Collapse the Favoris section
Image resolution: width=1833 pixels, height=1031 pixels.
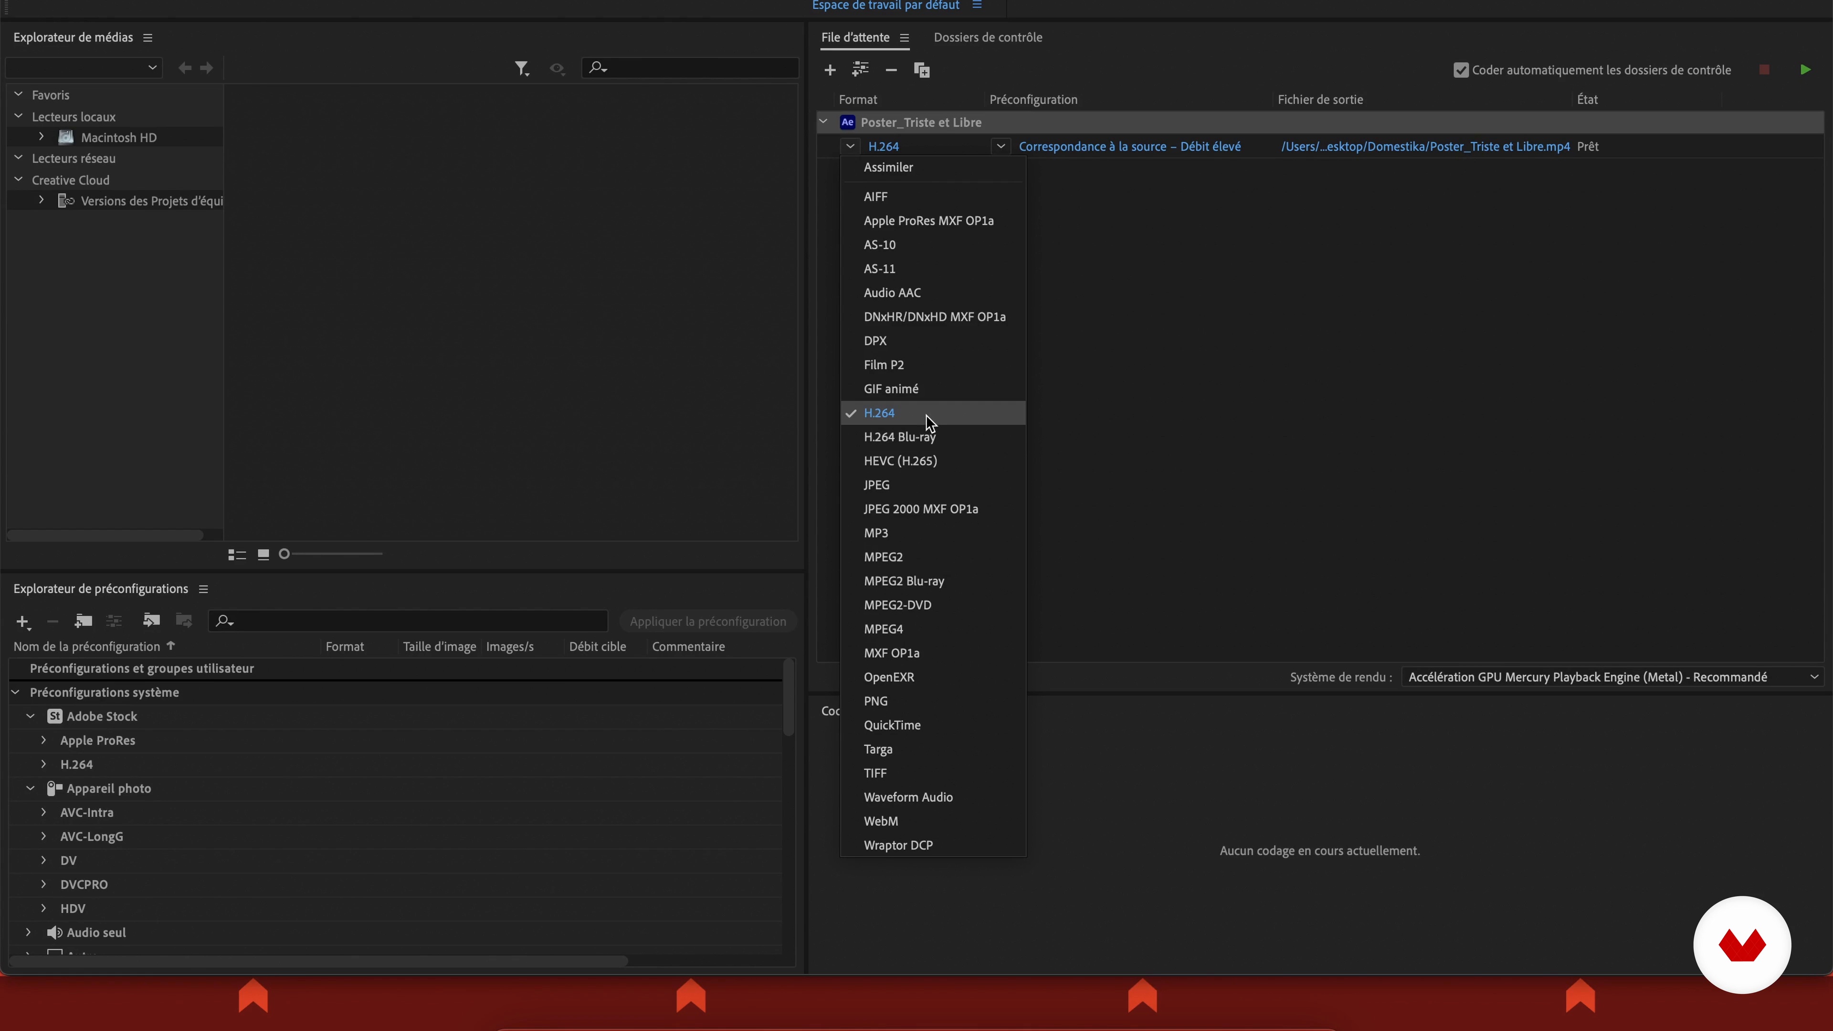[19, 95]
